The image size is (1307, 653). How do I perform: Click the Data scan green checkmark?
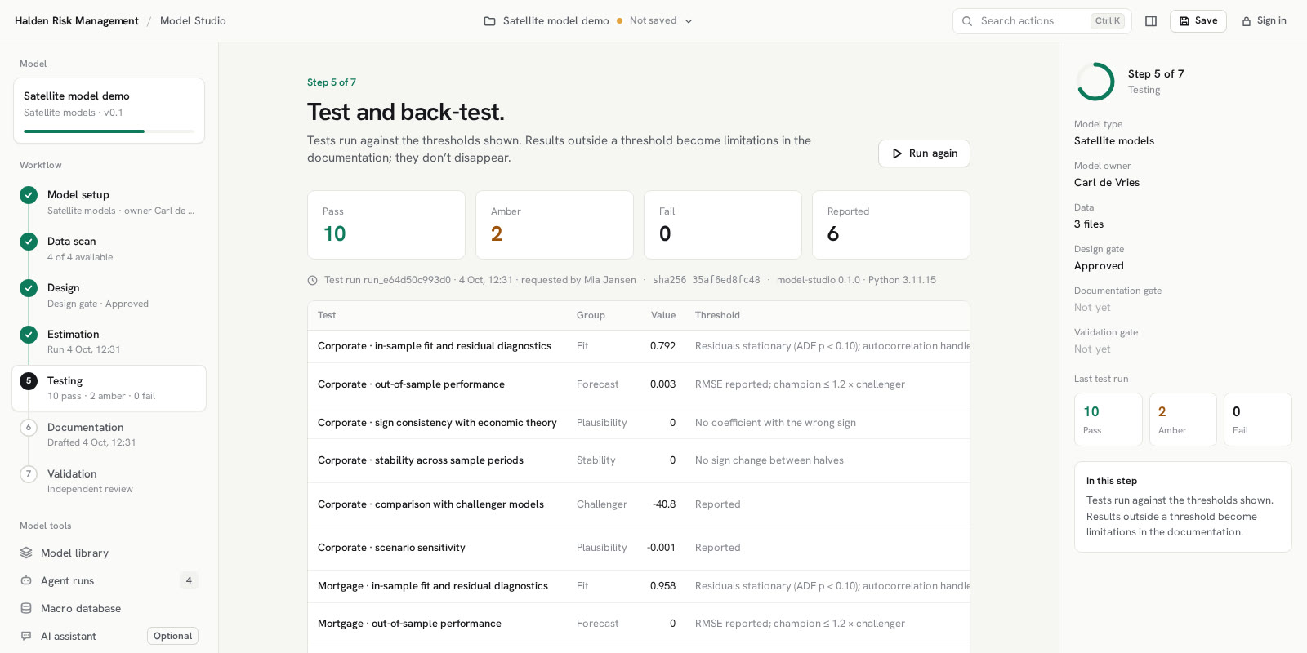(x=29, y=242)
